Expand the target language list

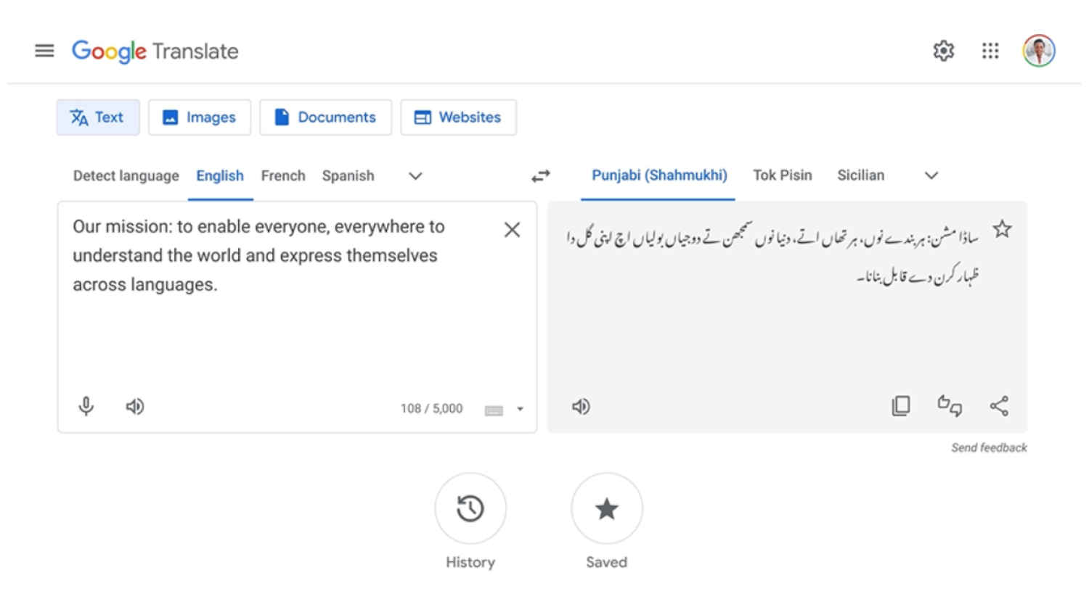coord(931,175)
